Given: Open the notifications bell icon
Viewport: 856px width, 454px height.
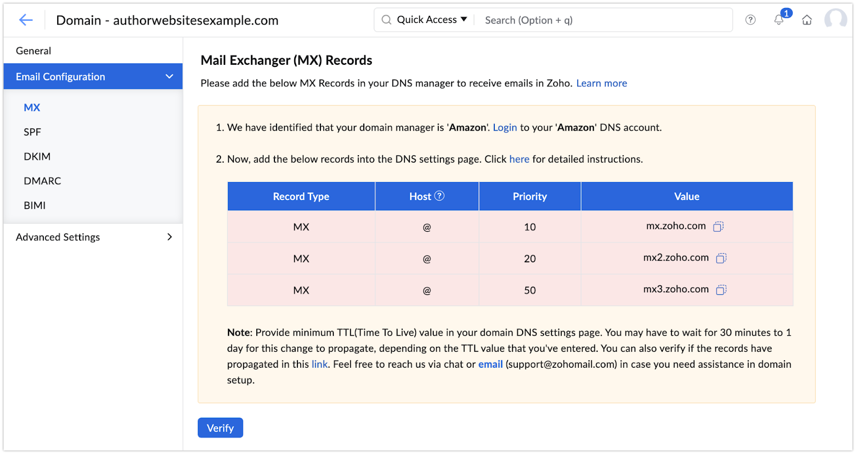Looking at the screenshot, I should [779, 20].
